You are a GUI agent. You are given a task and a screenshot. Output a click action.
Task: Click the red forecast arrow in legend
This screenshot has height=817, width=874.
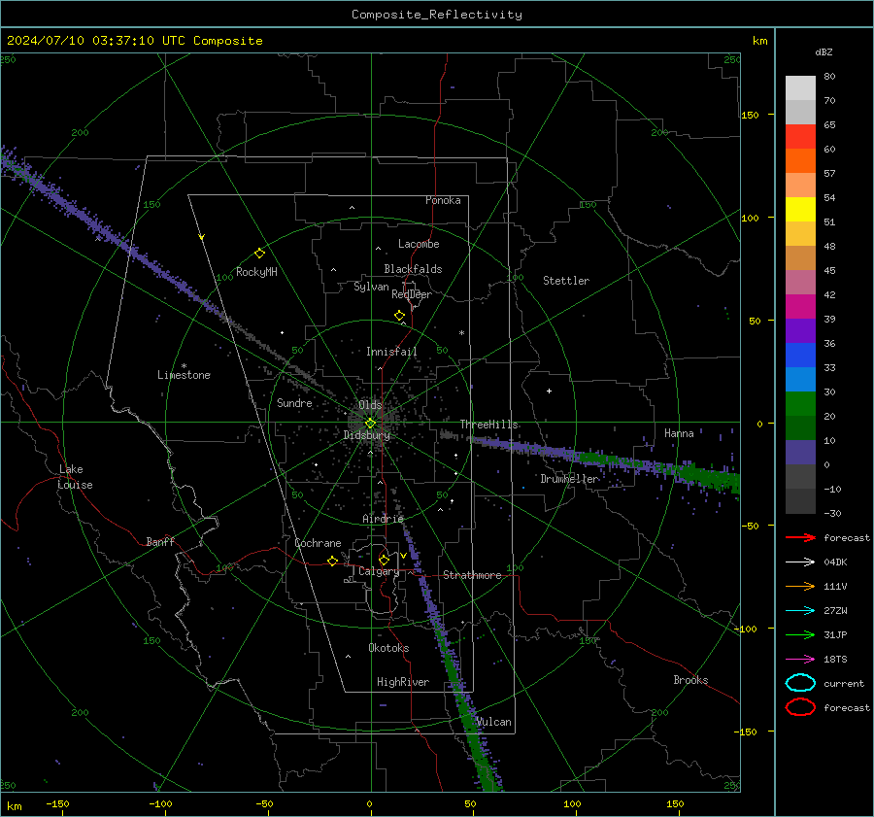(800, 537)
